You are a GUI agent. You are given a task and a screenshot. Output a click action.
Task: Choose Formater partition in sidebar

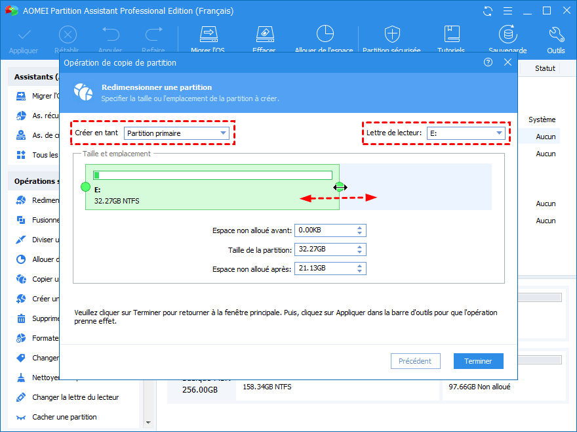coord(37,338)
